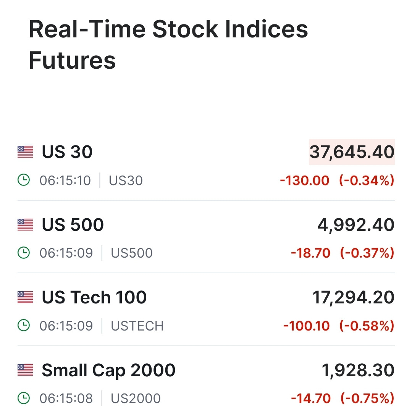The height and width of the screenshot is (416, 412).
Task: Click the clock icon in the US500 row
Action: coord(24,253)
